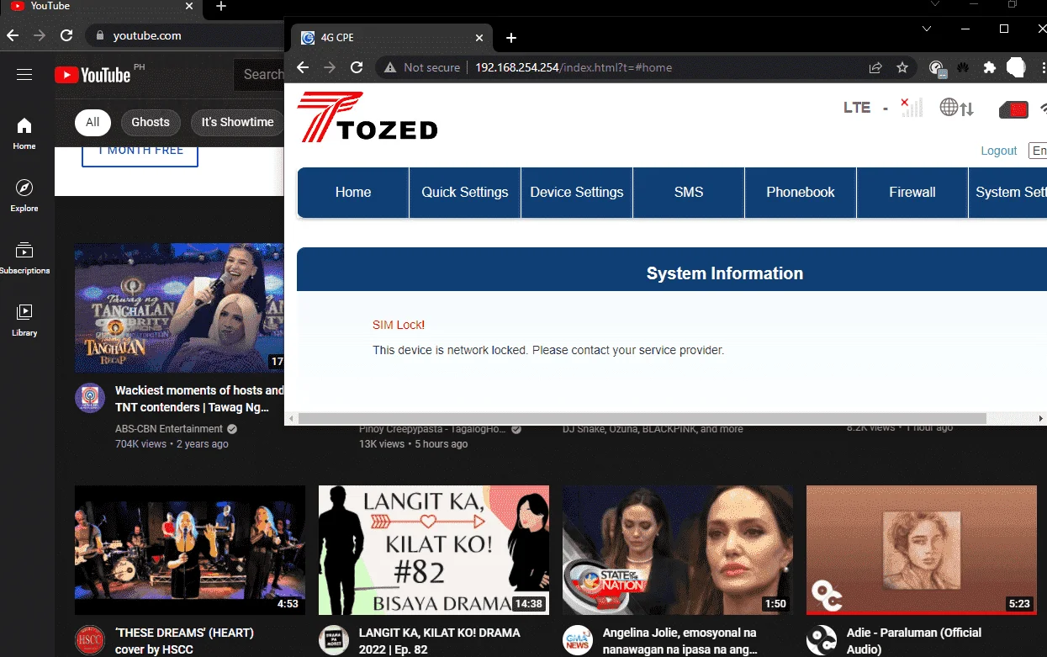This screenshot has height=657, width=1047.
Task: Bookmark the router page with star icon
Action: click(x=902, y=67)
